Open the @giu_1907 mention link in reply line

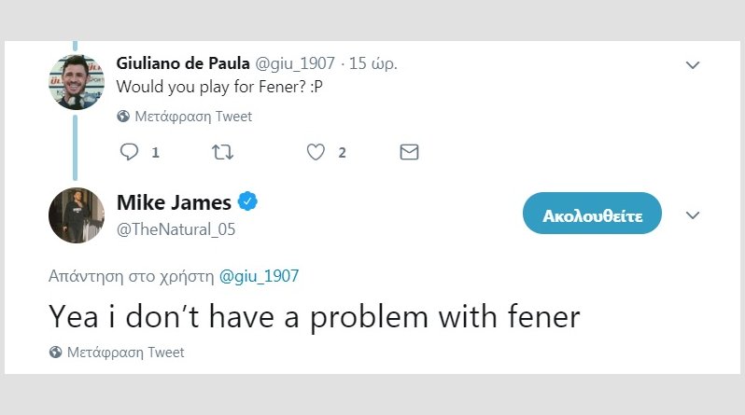[x=260, y=276]
